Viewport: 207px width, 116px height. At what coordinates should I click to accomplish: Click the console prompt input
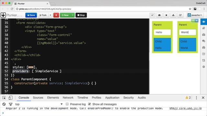(104, 113)
